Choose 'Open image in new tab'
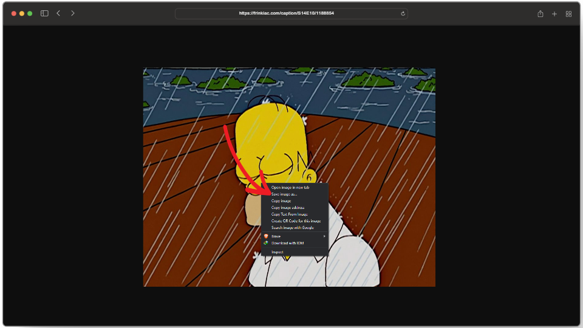583x328 pixels. click(295, 188)
